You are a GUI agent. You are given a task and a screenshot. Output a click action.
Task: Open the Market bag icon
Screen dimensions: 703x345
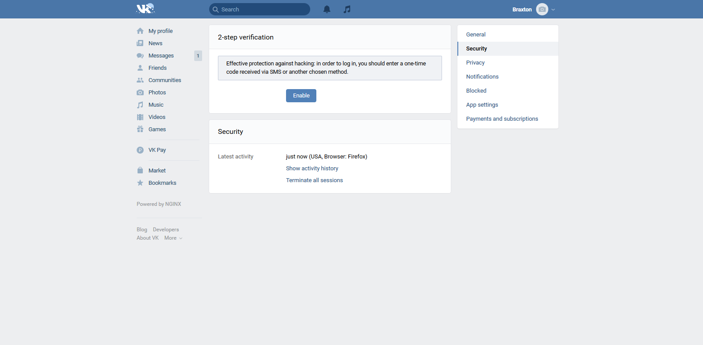click(x=140, y=171)
